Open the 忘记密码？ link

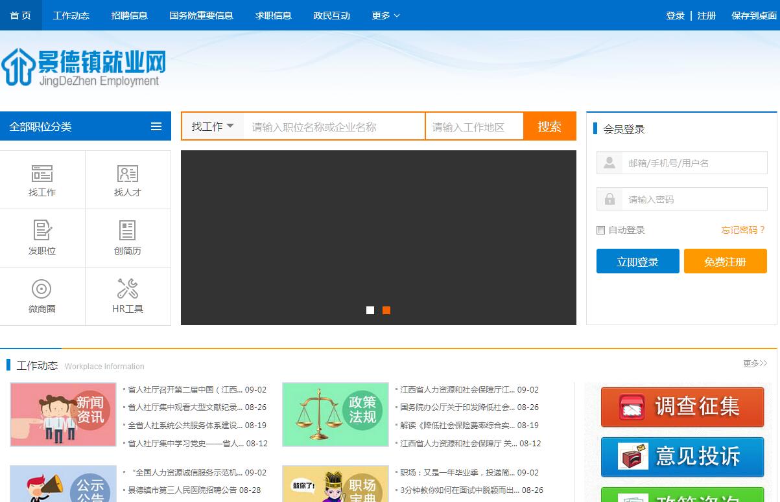tap(743, 230)
